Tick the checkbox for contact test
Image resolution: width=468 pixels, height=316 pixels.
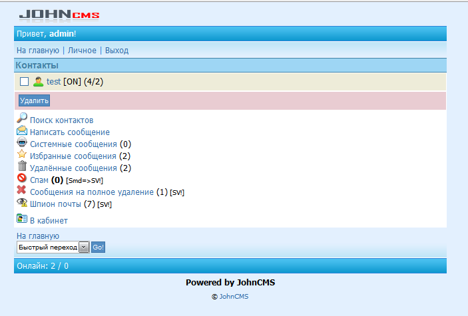pyautogui.click(x=24, y=81)
